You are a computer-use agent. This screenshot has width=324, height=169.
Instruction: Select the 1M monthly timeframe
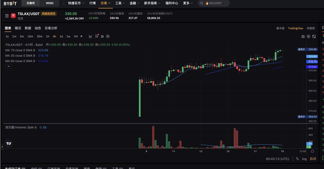[76, 36]
